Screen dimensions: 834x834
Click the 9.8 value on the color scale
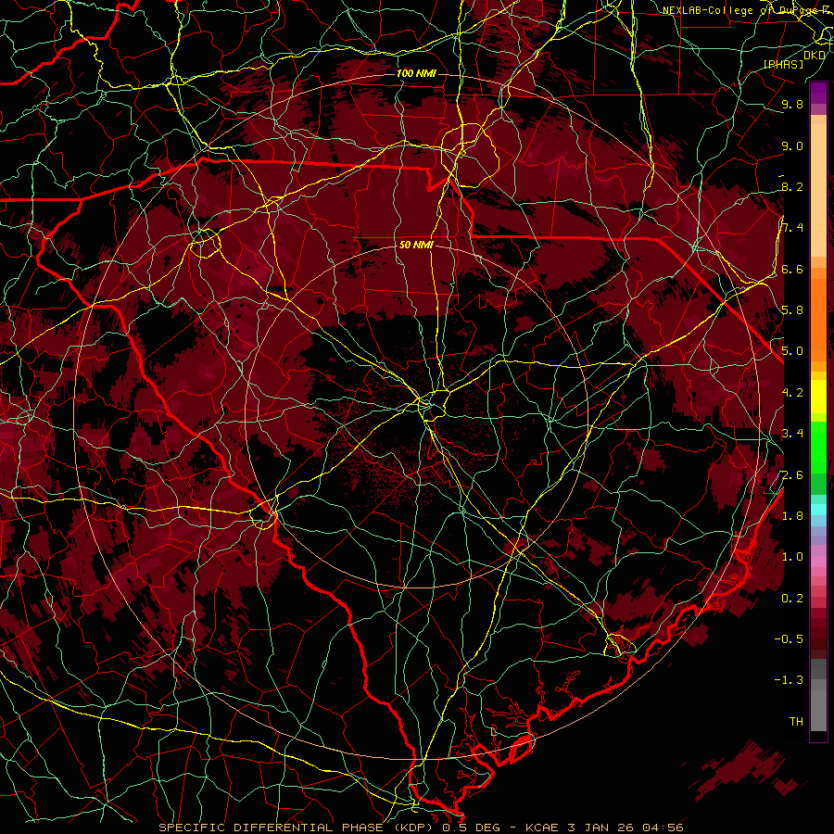coord(792,104)
